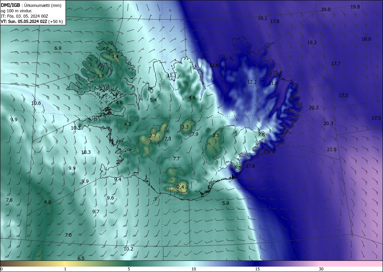The height and width of the screenshot is (272, 383).
Task: Click the glacier value 2.7
Action: point(153,135)
